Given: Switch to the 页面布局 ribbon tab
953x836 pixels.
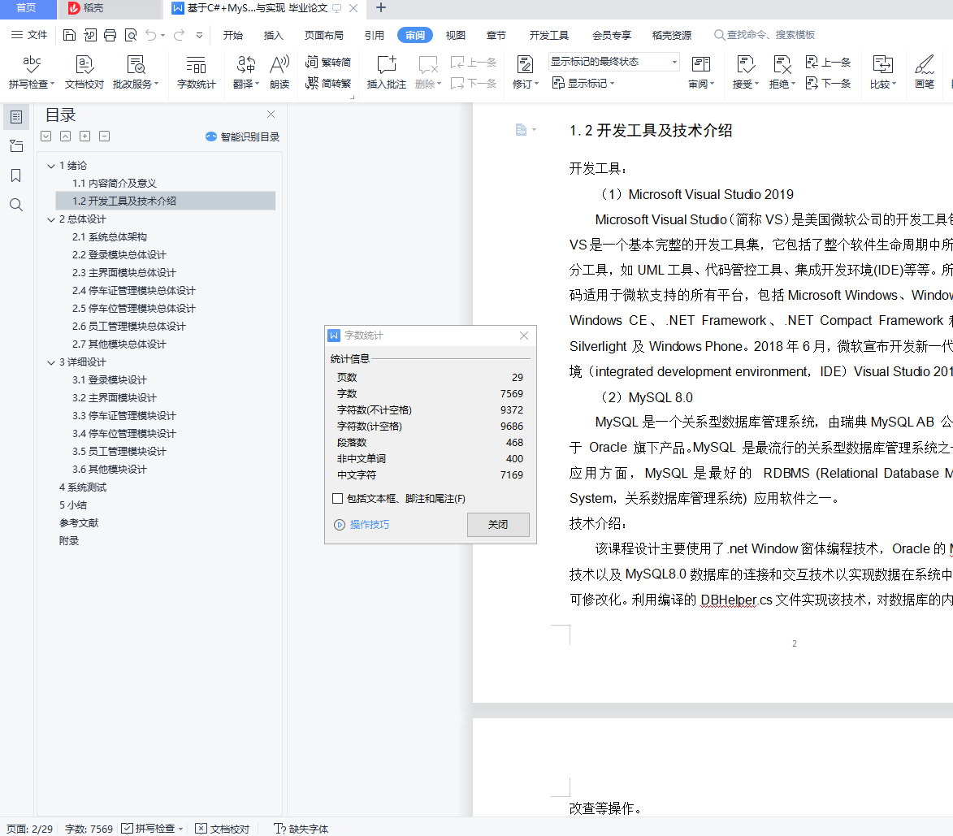Looking at the screenshot, I should 324,35.
